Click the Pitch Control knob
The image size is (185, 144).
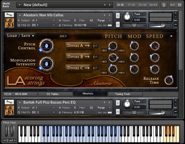tap(47, 46)
